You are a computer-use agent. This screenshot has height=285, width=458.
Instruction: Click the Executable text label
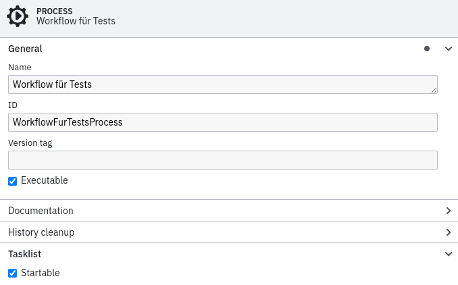point(45,180)
